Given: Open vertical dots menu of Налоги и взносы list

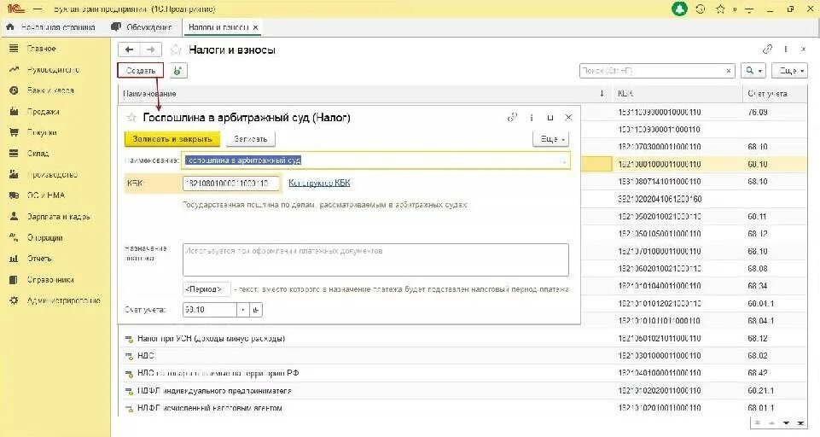Looking at the screenshot, I should [786, 50].
